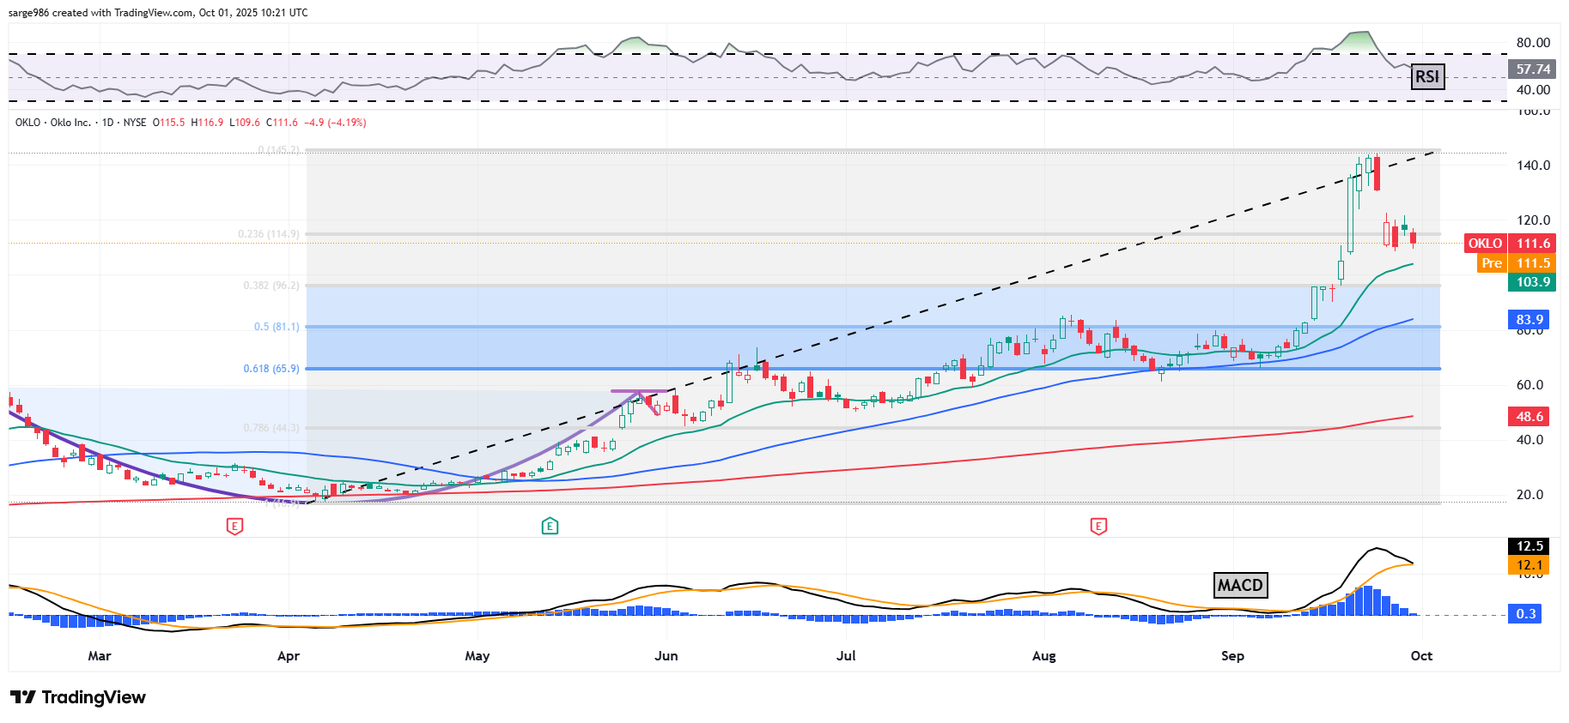The image size is (1569, 723).
Task: Select the 0.236 (114.9) Fibonacci level label
Action: tap(269, 234)
